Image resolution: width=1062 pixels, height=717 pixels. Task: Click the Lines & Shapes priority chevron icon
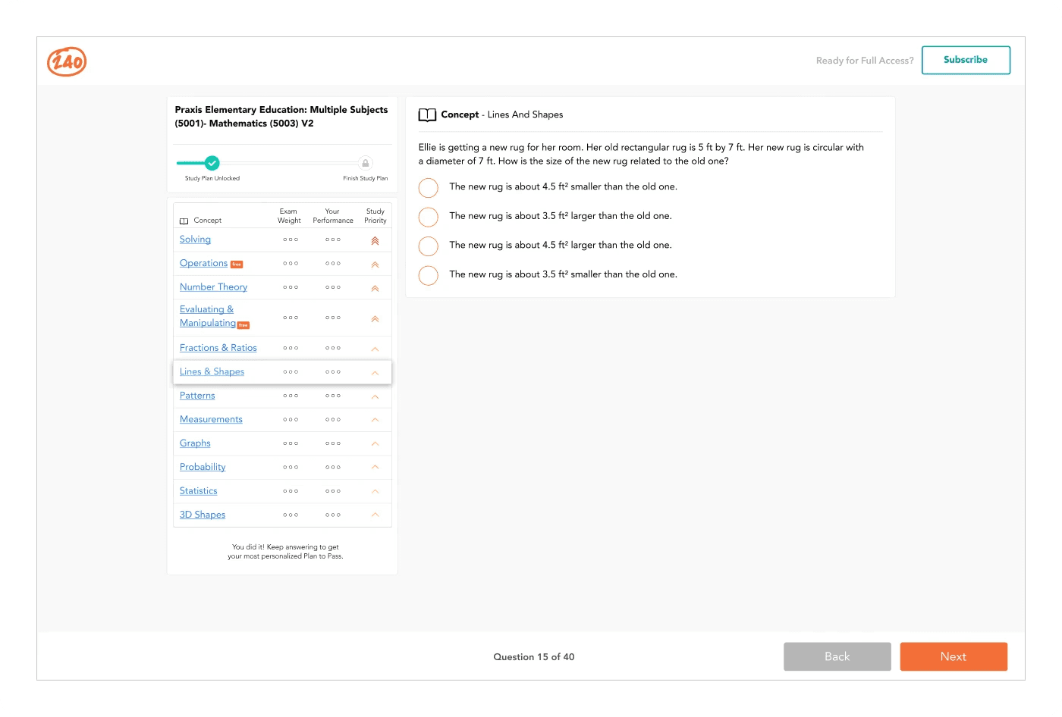point(375,373)
